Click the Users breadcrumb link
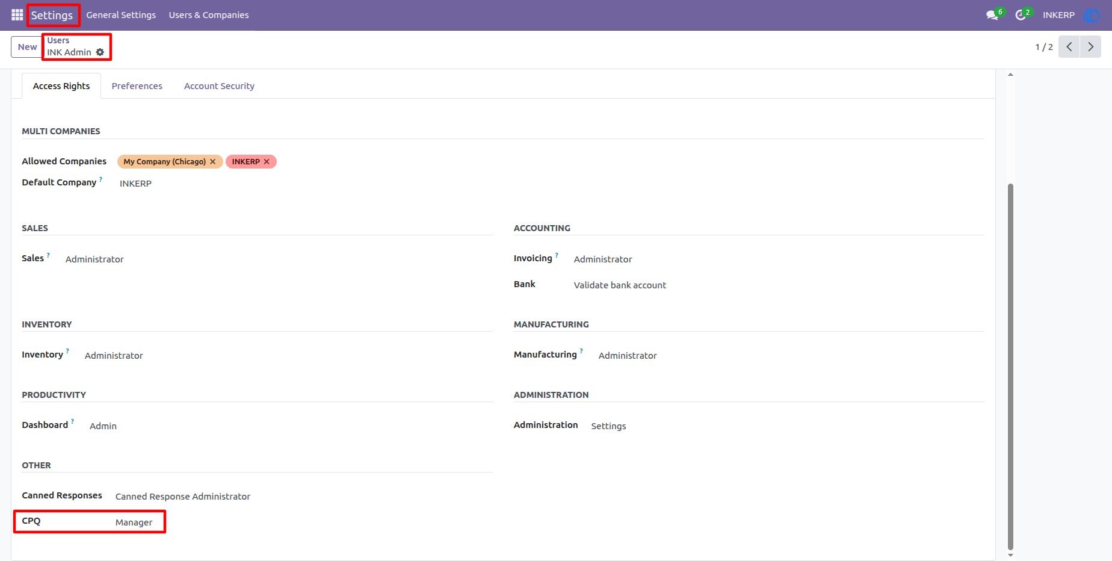 (x=58, y=40)
